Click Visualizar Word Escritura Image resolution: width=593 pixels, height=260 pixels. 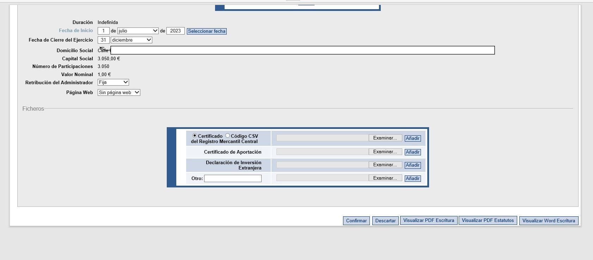tap(549, 221)
